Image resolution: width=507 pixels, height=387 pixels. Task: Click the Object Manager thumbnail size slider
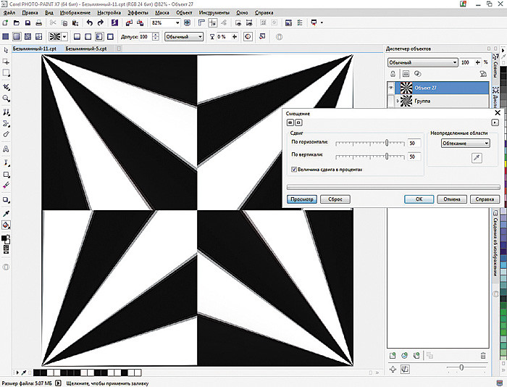467,367
